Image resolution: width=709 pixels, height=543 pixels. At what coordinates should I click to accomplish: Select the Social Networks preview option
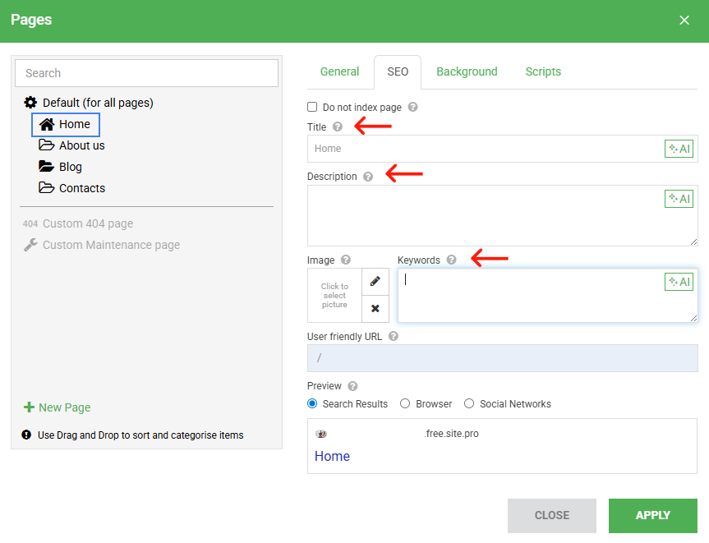[469, 404]
